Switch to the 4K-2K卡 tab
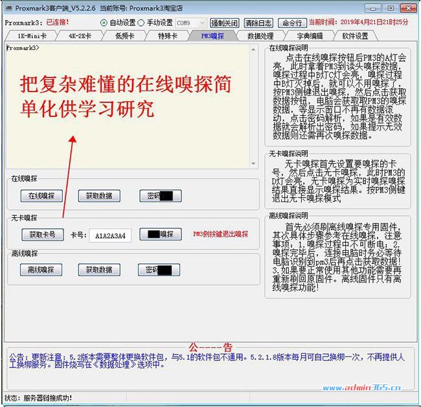421x407 pixels. pyautogui.click(x=80, y=36)
